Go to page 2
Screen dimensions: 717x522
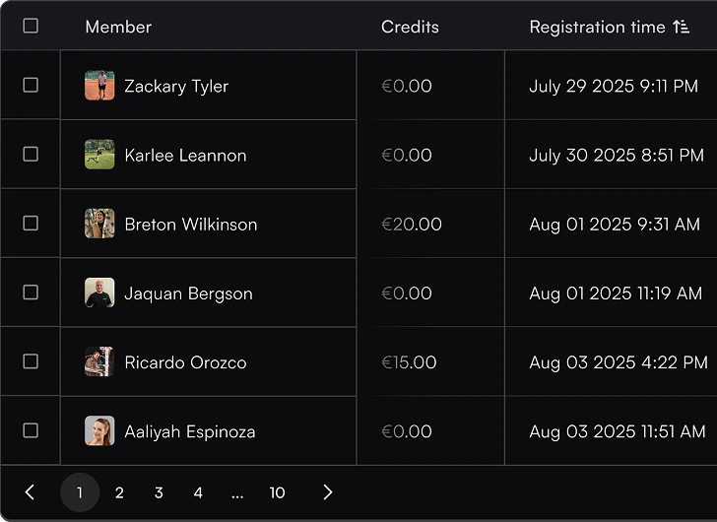coord(119,492)
